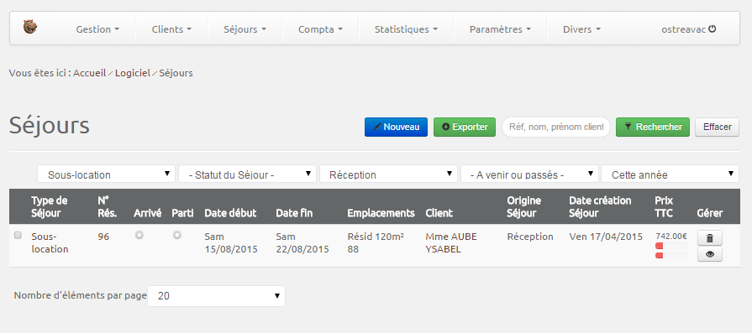The height and width of the screenshot is (333, 752).
Task: Export stays with the Exporter button
Action: (465, 127)
